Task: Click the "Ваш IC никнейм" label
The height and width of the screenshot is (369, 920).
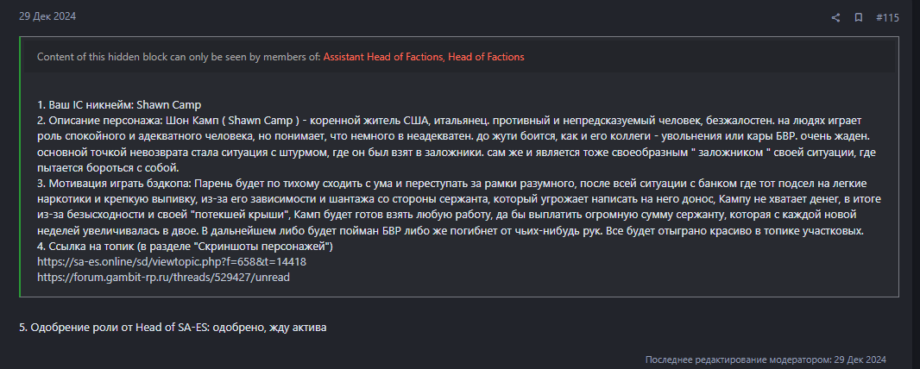Action: (x=90, y=105)
